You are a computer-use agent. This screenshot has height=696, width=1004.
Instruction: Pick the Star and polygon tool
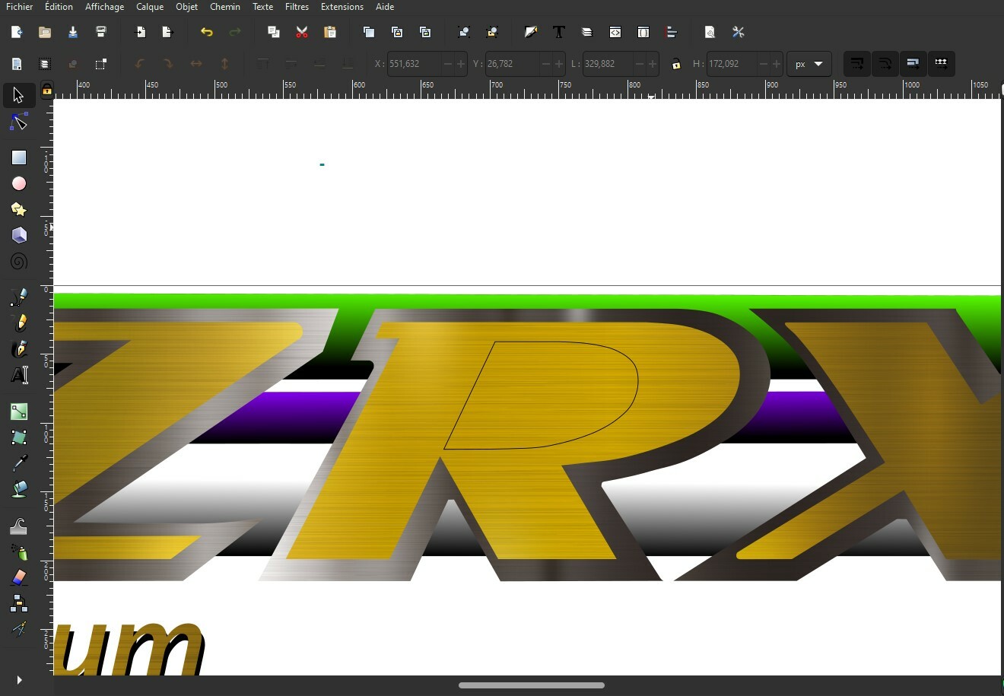(19, 209)
